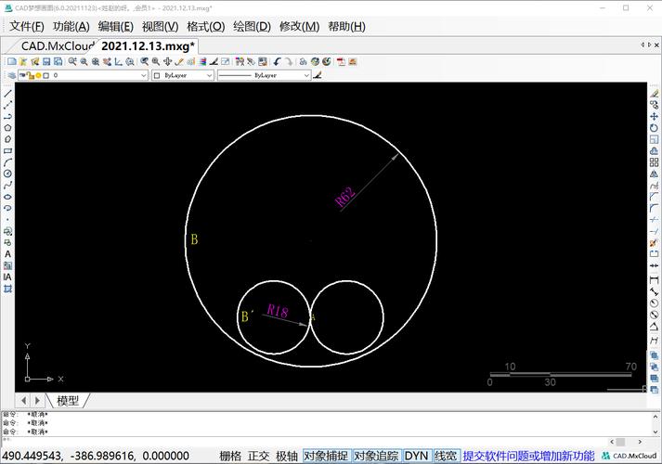The width and height of the screenshot is (662, 464).
Task: Toggle 线宽 lineweight display
Action: click(x=446, y=456)
